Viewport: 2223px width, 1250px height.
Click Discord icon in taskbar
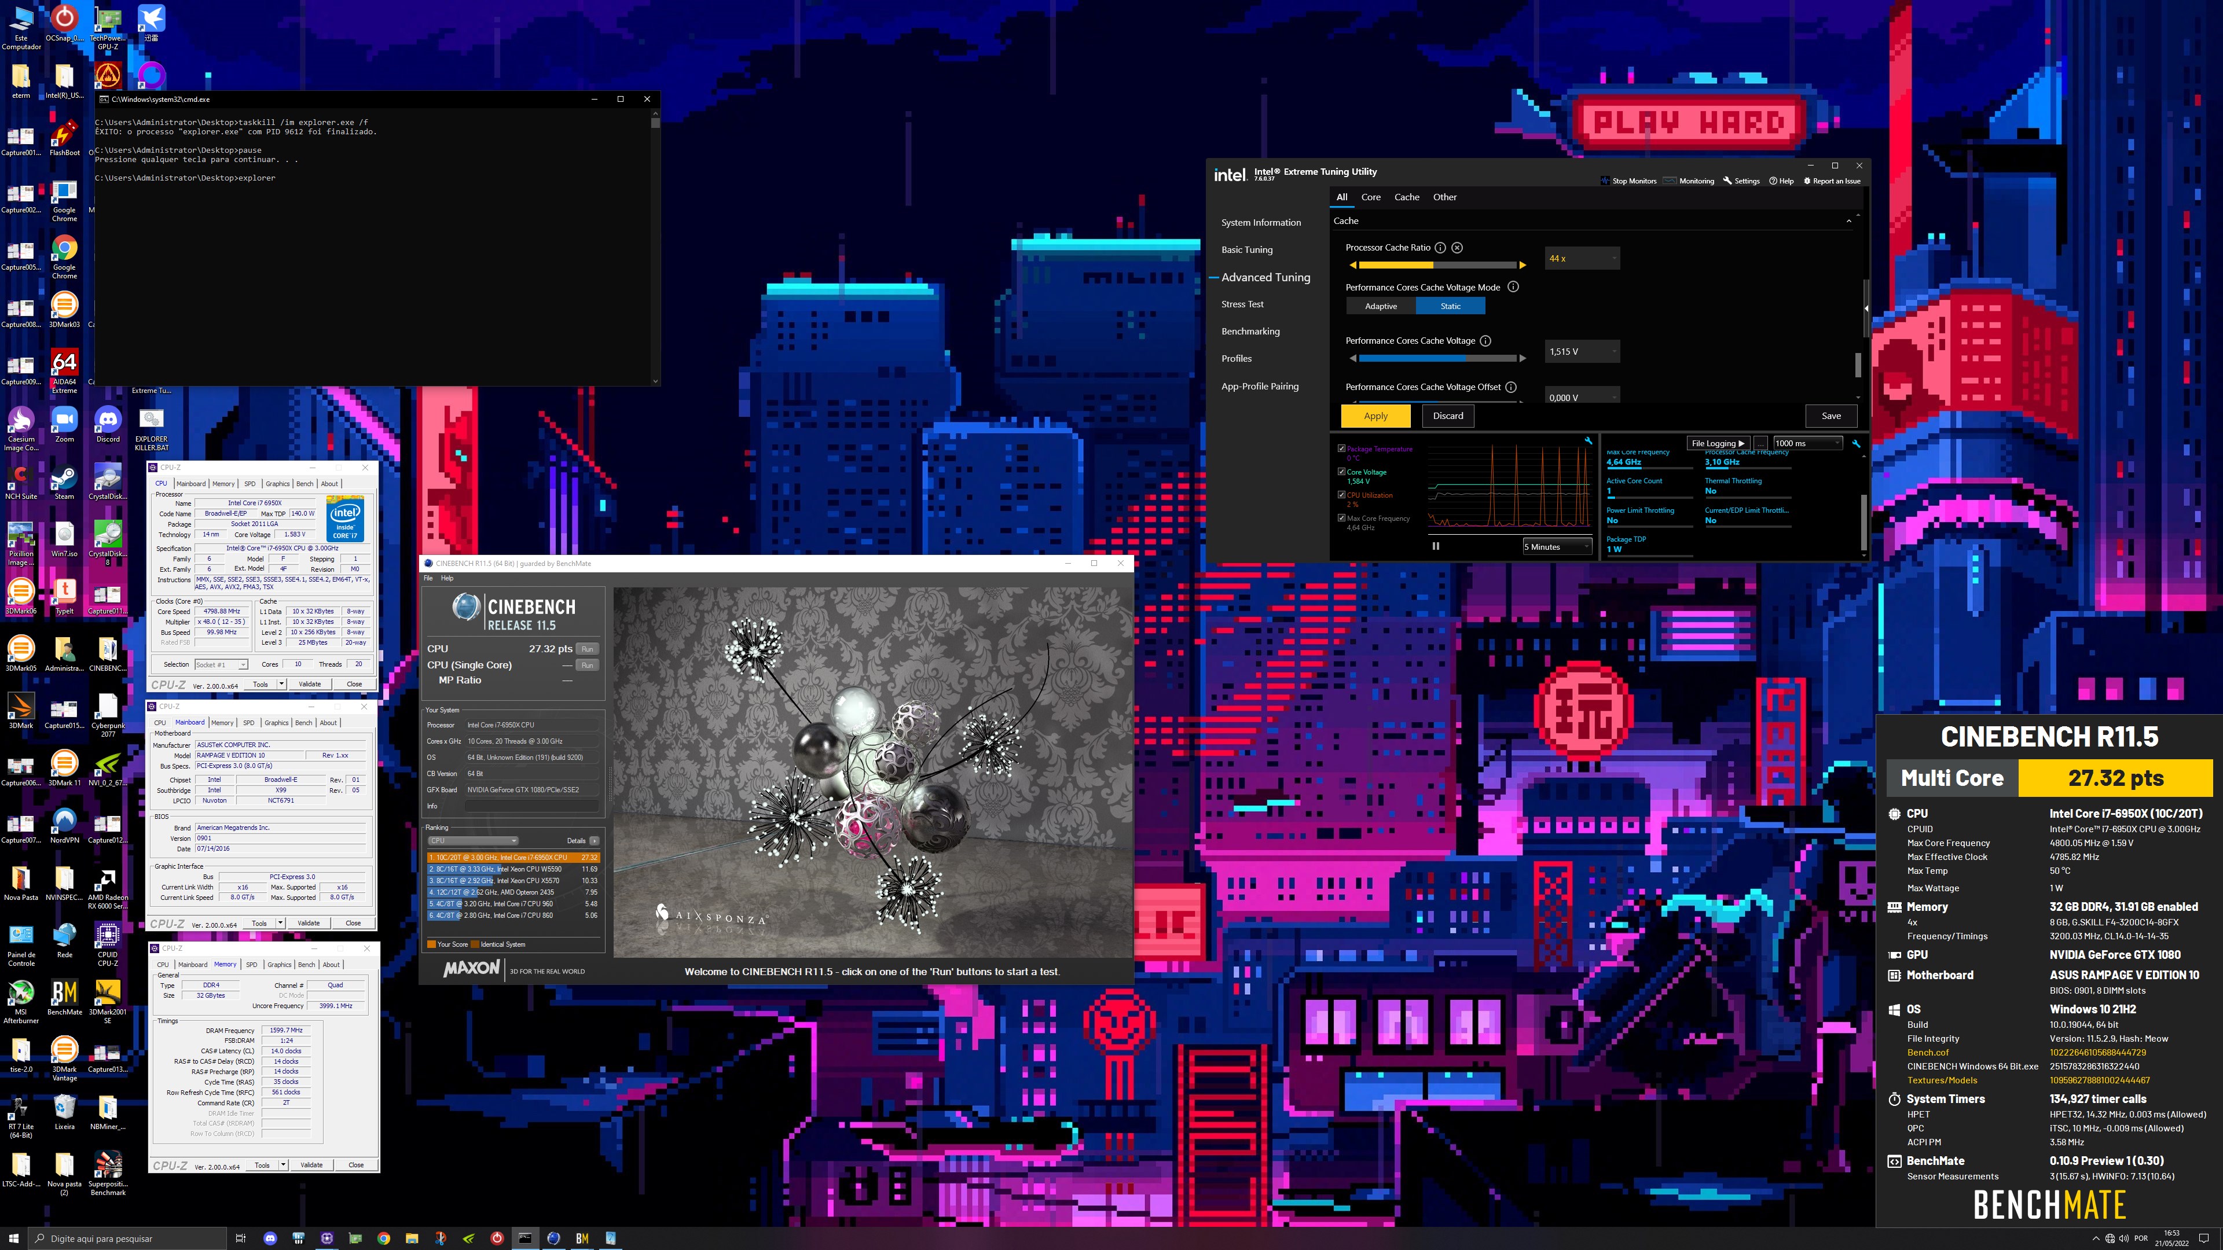[269, 1238]
